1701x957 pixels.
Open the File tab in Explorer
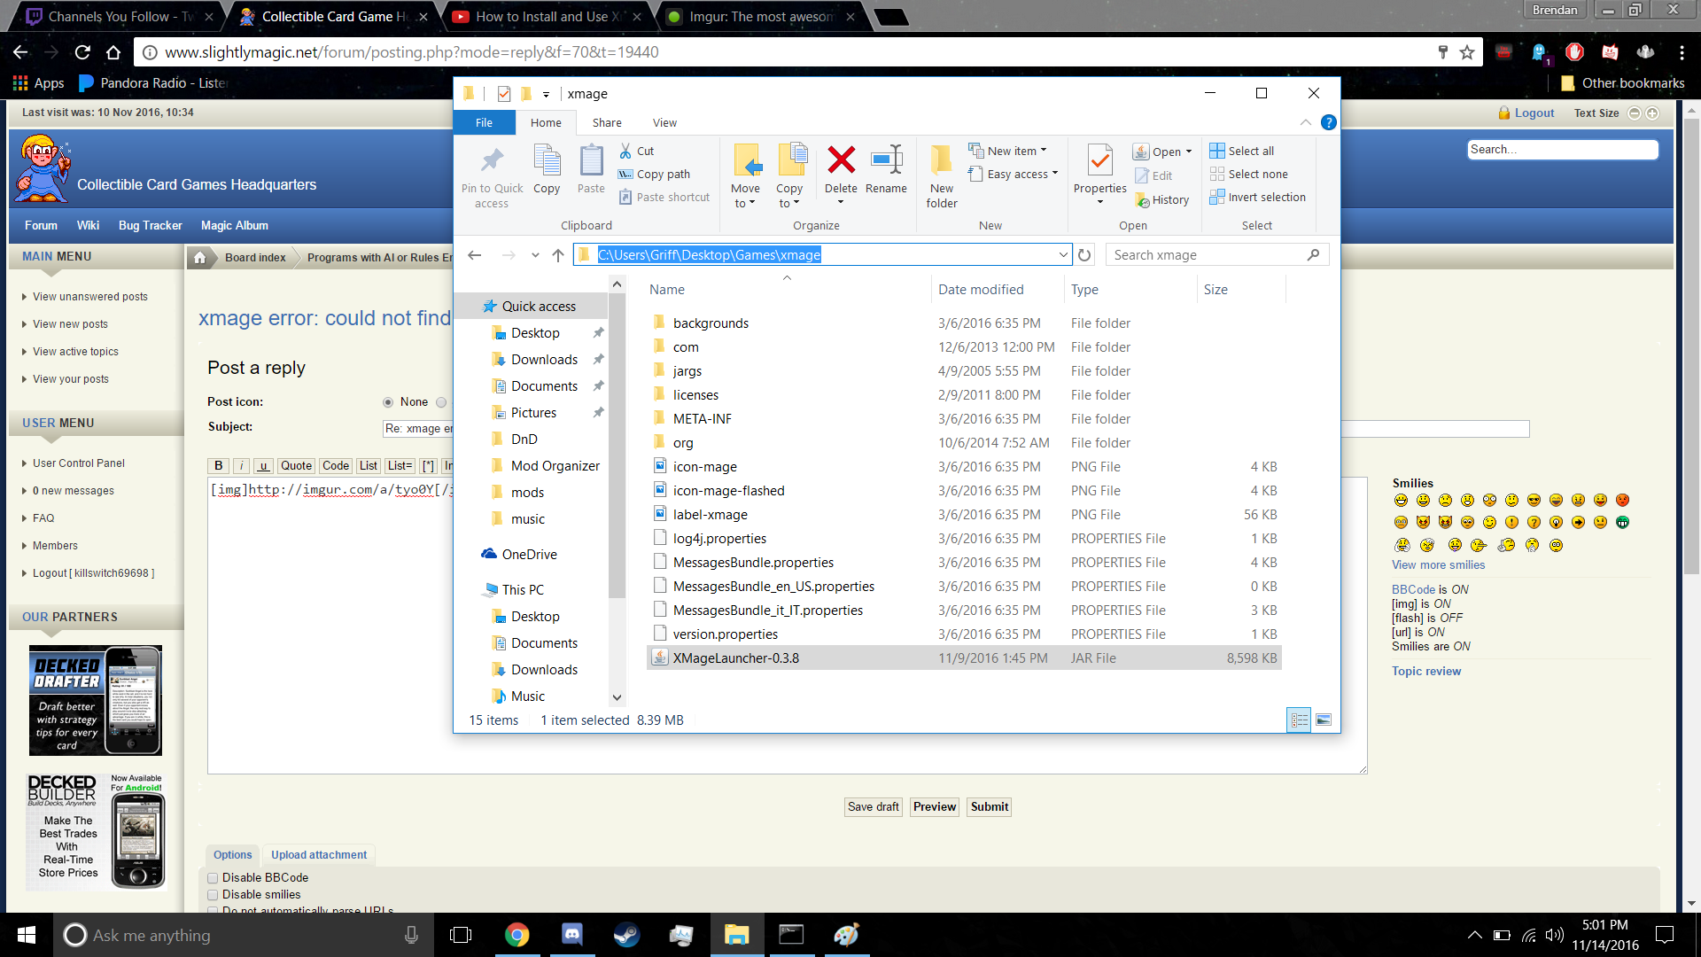coord(484,123)
